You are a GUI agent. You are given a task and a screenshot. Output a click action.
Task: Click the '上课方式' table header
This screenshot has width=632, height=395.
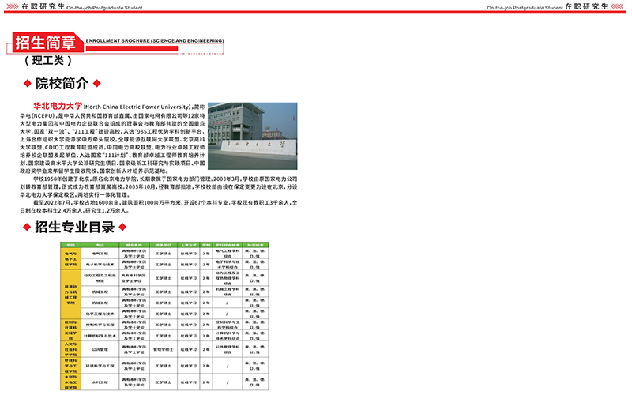[188, 245]
